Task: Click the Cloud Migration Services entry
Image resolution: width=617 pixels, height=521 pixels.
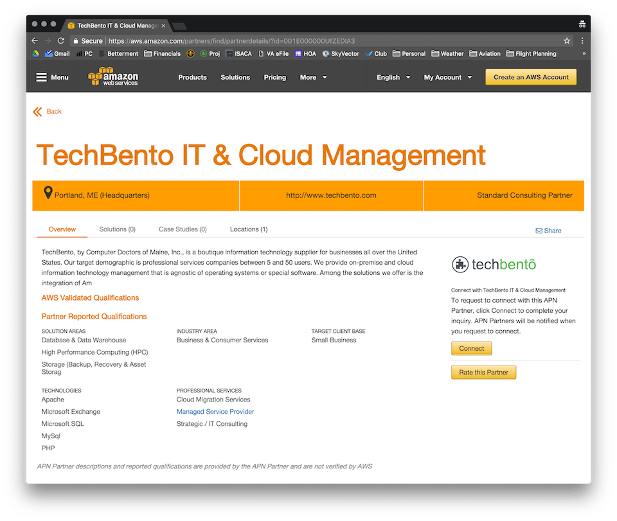Action: click(213, 399)
